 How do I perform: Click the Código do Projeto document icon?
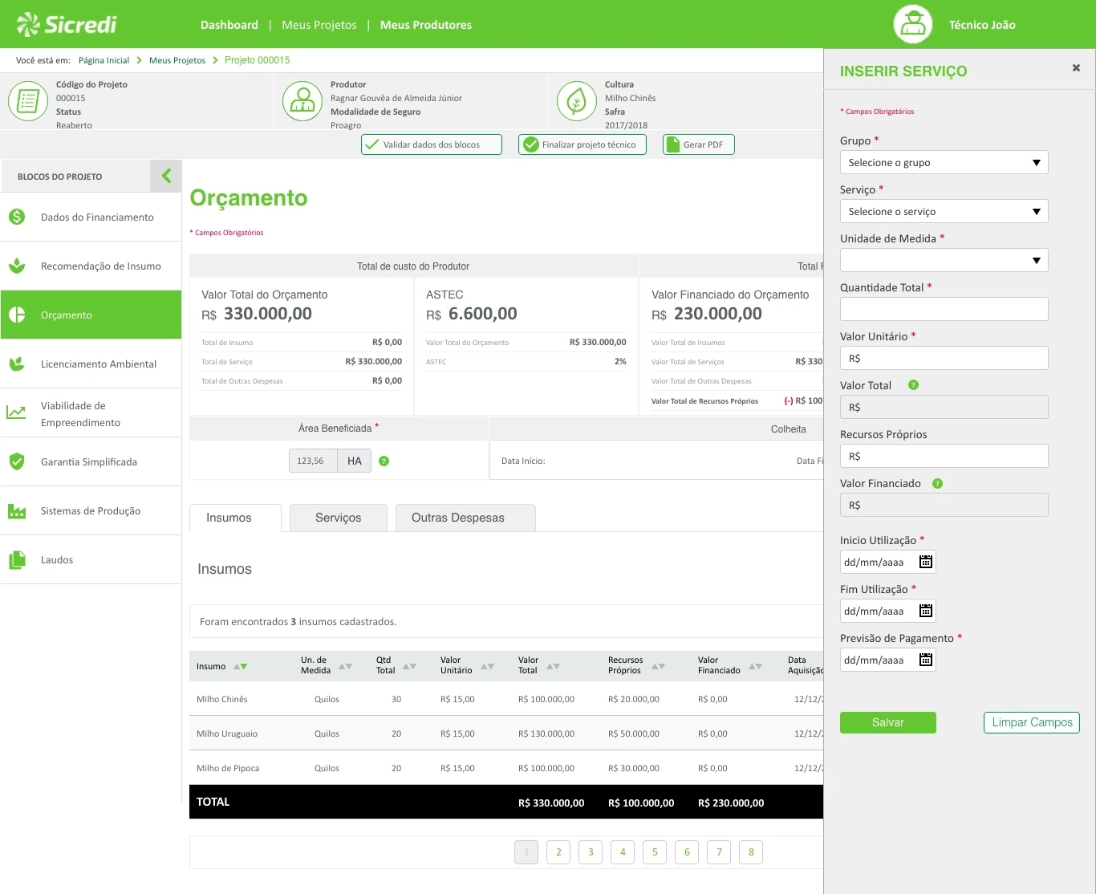(28, 101)
